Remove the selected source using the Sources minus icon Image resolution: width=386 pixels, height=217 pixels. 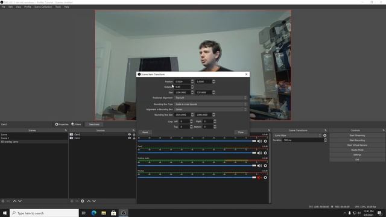click(x=77, y=201)
